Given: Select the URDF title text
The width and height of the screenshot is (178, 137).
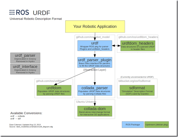Looking at the screenshot, I should [42, 13].
